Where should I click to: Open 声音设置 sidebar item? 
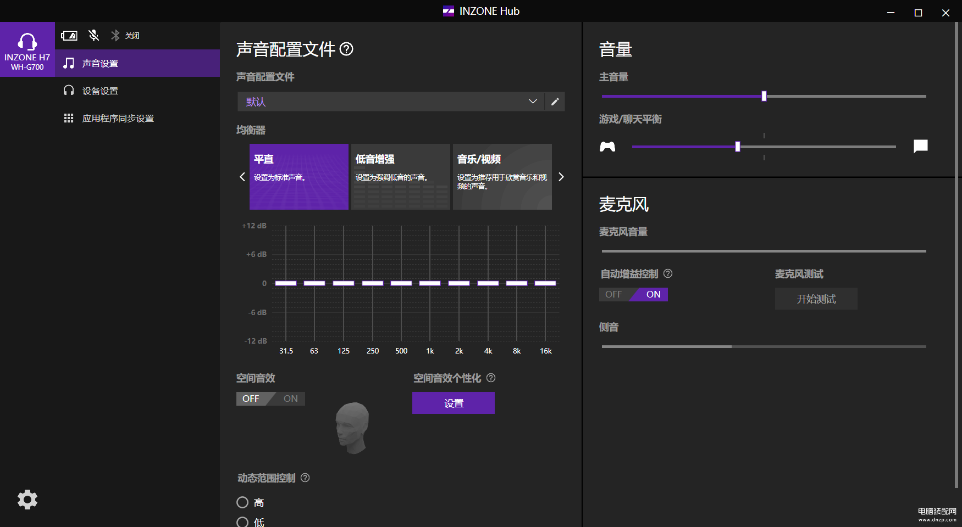tap(137, 63)
